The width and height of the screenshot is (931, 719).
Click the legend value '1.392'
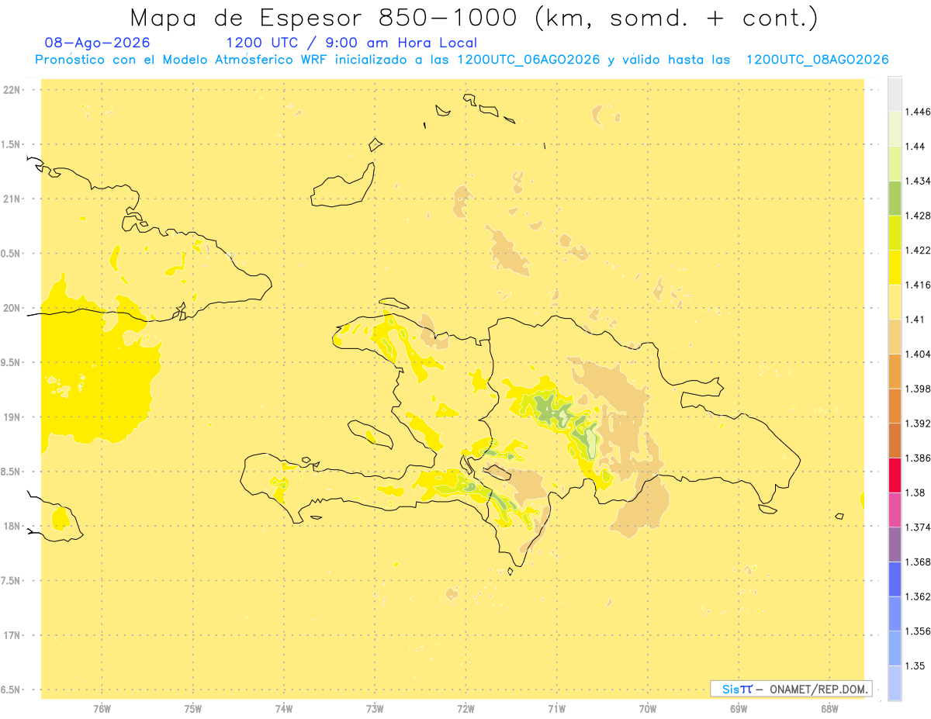918,423
